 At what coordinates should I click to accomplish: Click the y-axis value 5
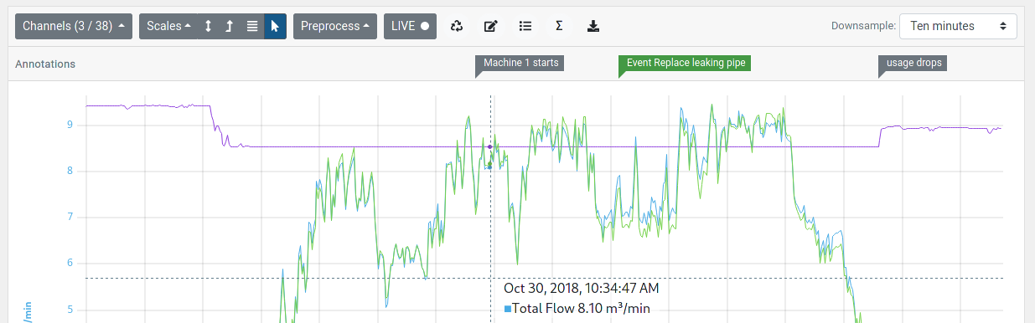pos(70,310)
